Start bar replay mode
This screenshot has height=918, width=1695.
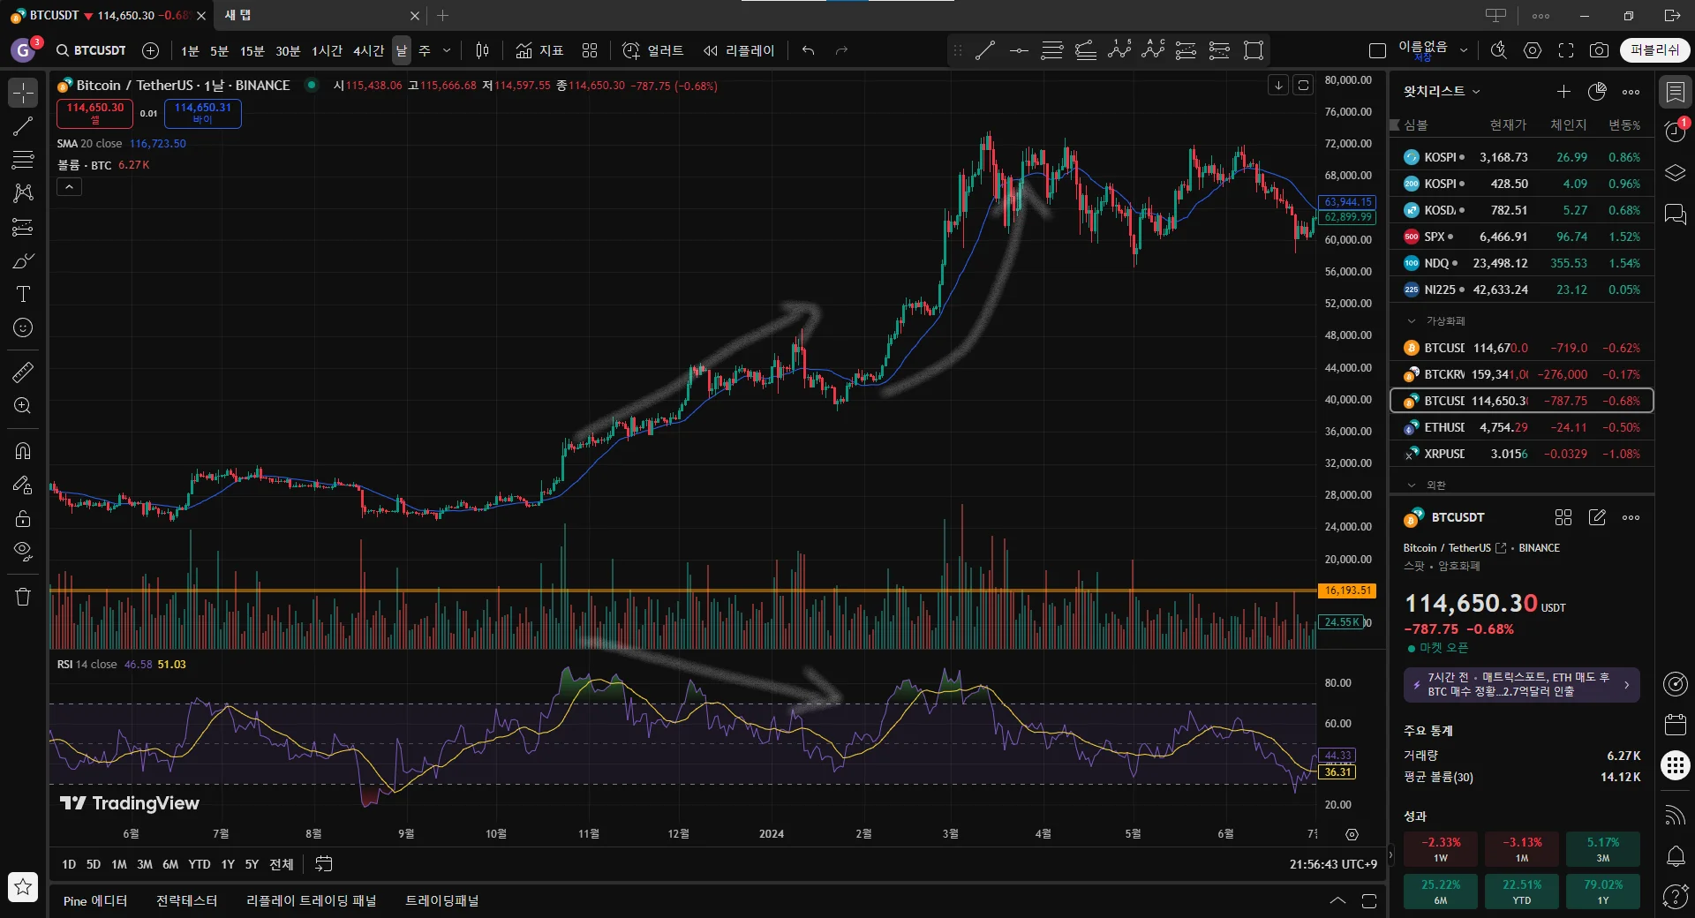tap(739, 50)
